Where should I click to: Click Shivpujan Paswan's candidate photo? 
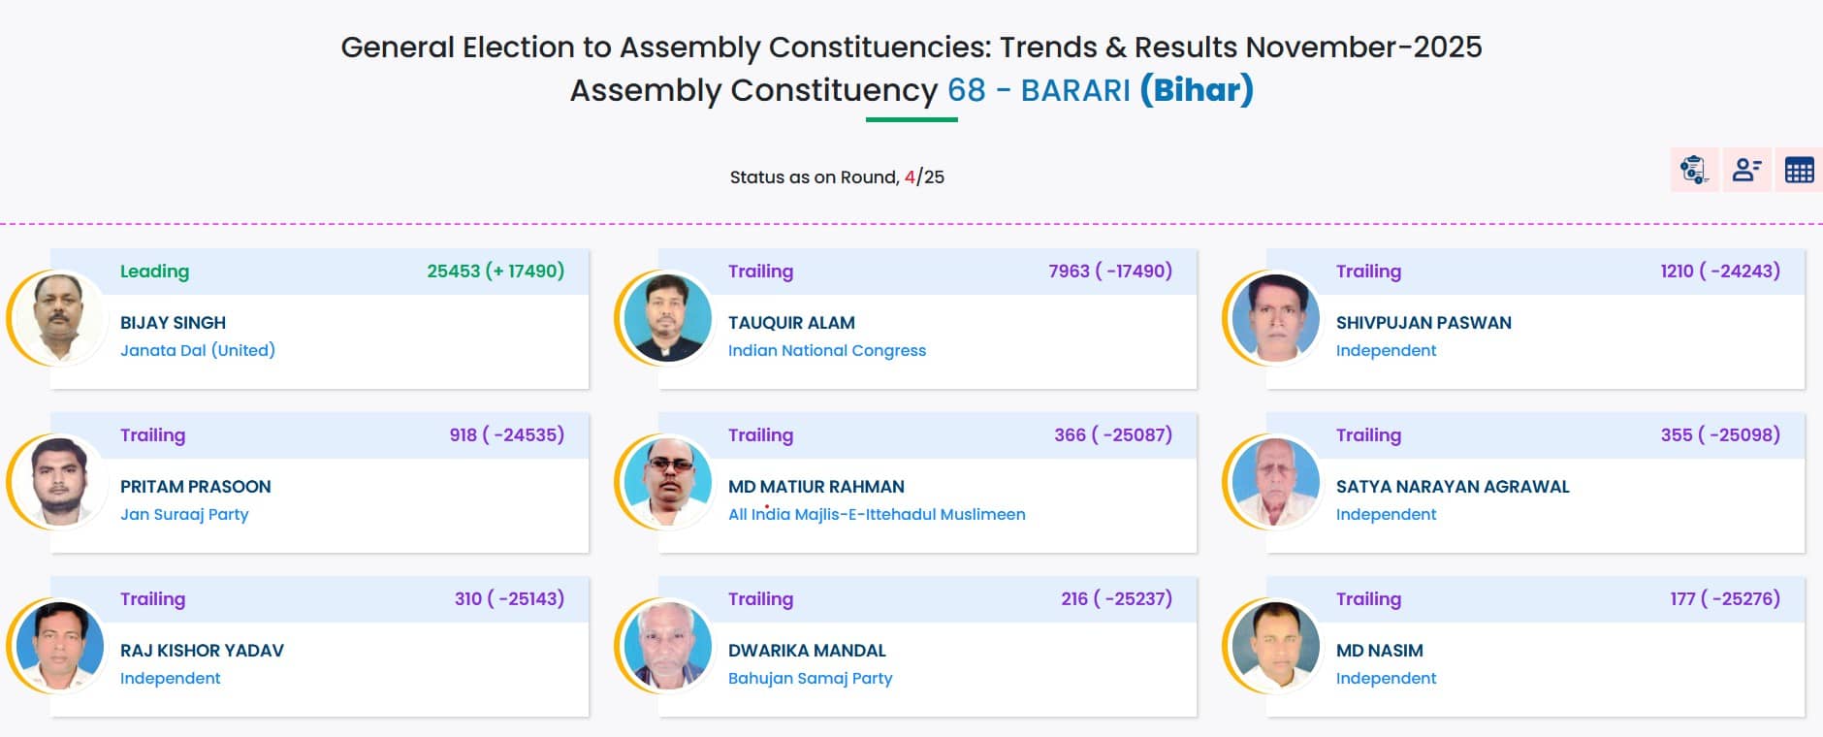(1275, 318)
